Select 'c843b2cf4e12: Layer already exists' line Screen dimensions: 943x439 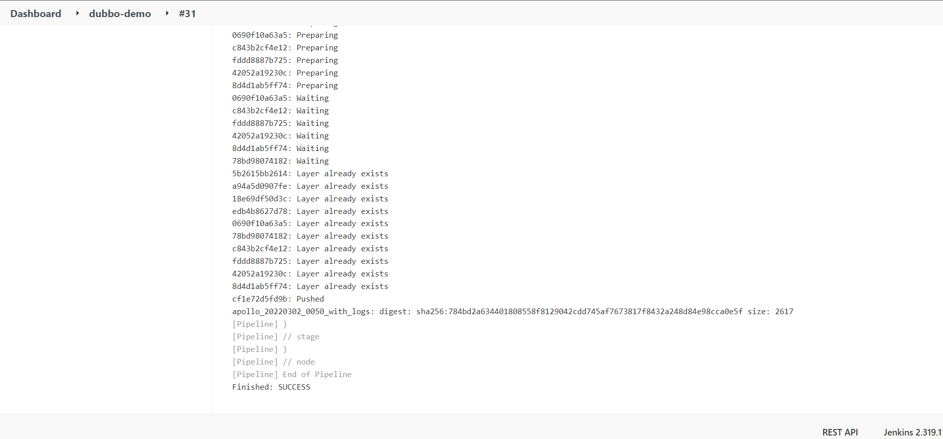point(310,248)
